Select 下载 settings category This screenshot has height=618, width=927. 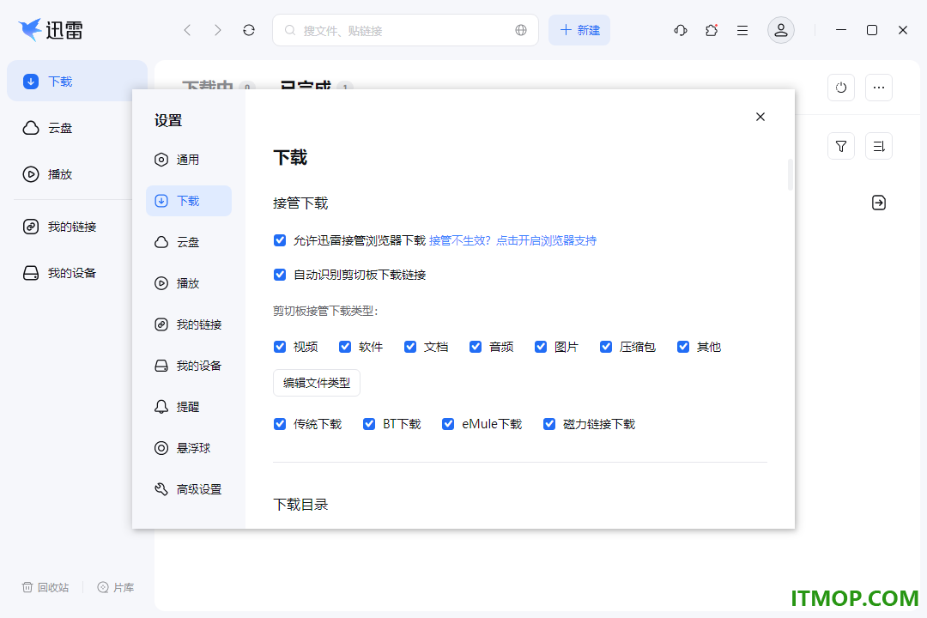(x=189, y=201)
